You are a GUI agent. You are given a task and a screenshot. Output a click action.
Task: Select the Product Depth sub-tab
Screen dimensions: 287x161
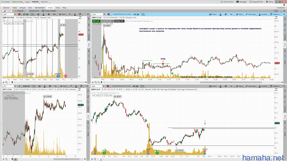[49, 11]
